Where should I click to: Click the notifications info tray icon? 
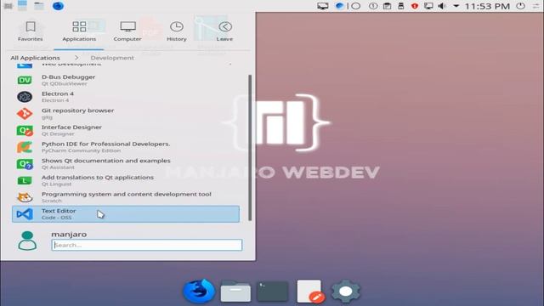pos(373,6)
